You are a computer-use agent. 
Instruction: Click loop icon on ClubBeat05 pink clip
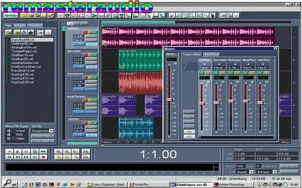[x=105, y=45]
